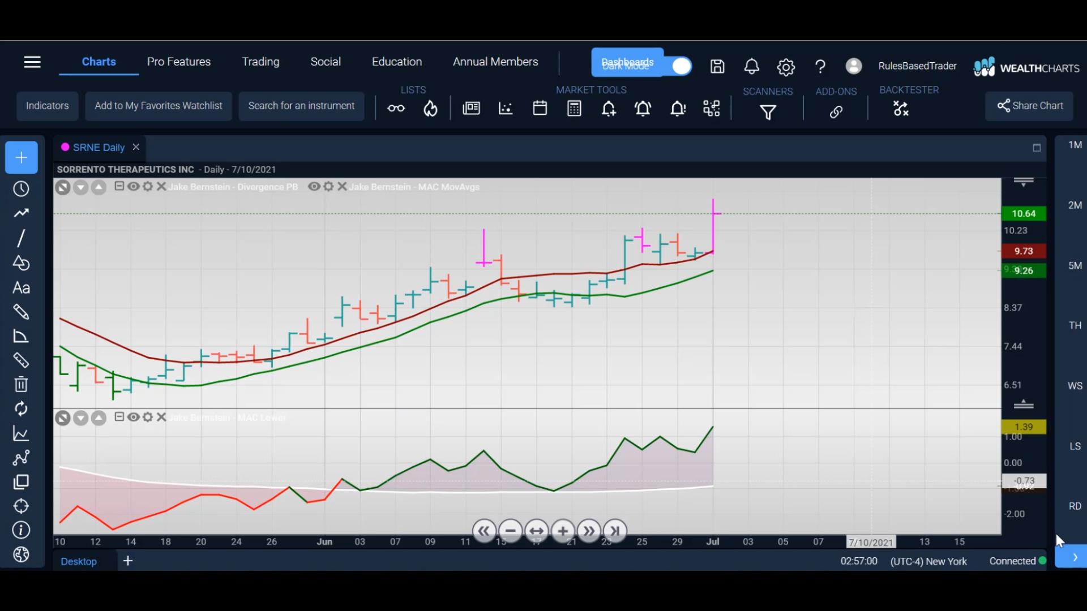
Task: Click the Dashboards button
Action: click(x=627, y=62)
